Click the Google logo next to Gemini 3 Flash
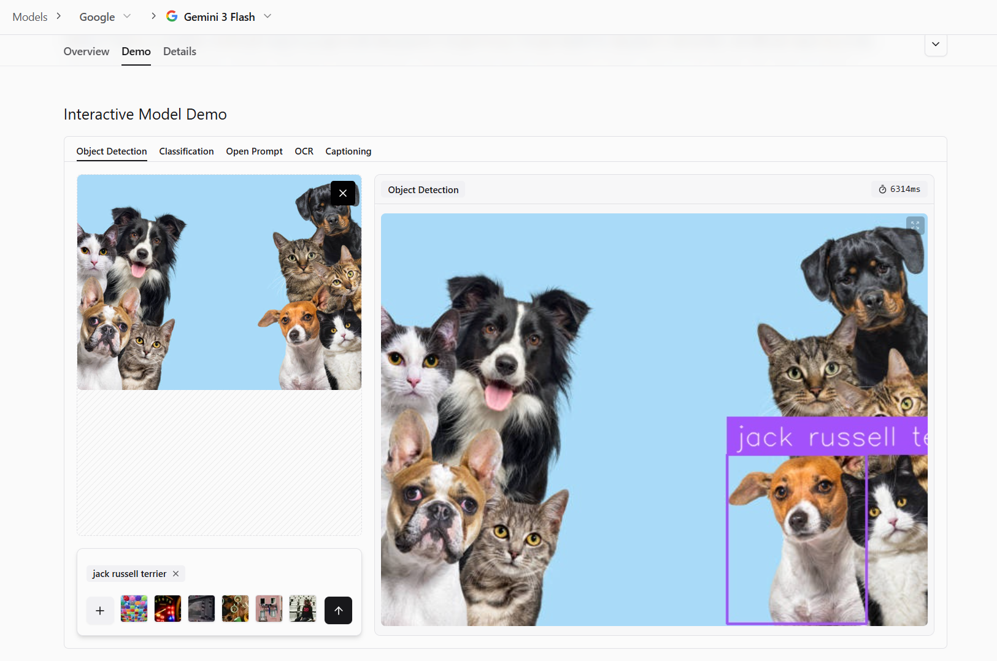Image resolution: width=997 pixels, height=661 pixels. coord(172,17)
